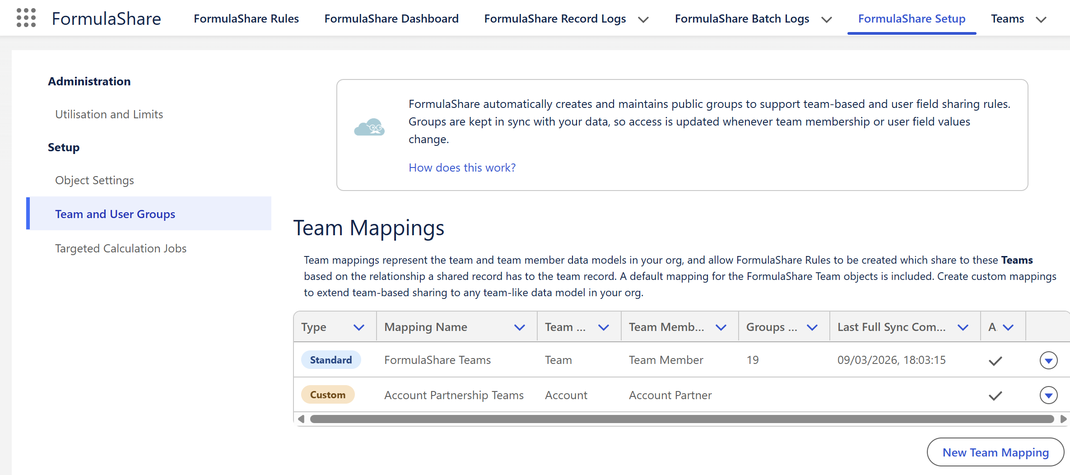This screenshot has width=1070, height=475.
Task: Open the Groups column header menu
Action: click(x=812, y=327)
